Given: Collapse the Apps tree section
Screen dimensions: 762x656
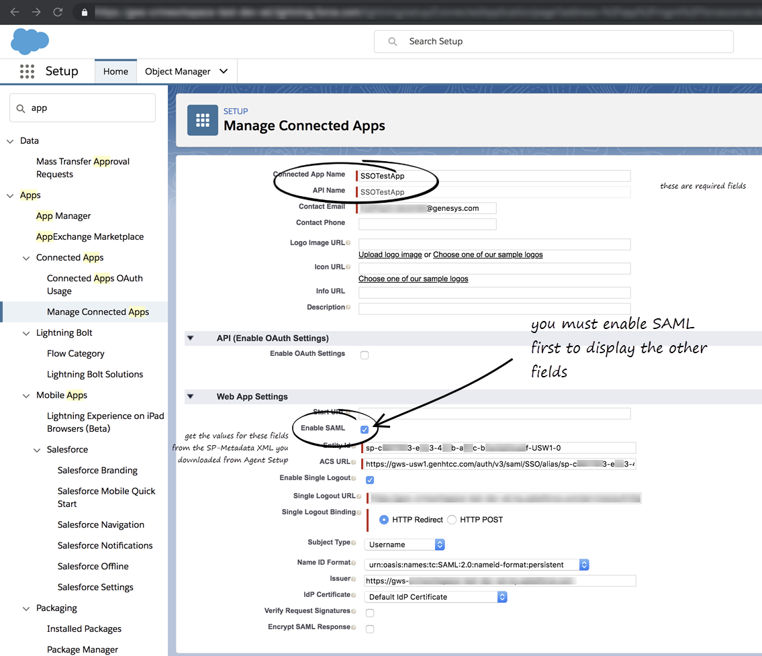Looking at the screenshot, I should [x=9, y=196].
